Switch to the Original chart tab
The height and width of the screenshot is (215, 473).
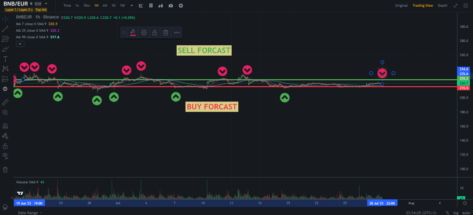pyautogui.click(x=401, y=6)
